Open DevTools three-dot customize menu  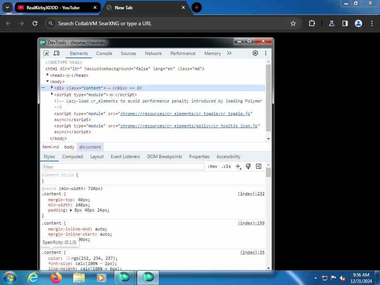tap(266, 53)
